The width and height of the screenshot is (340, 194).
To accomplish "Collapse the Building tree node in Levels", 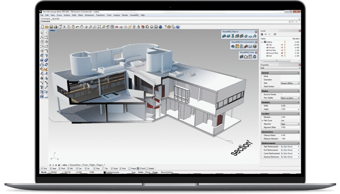I will coord(262,42).
